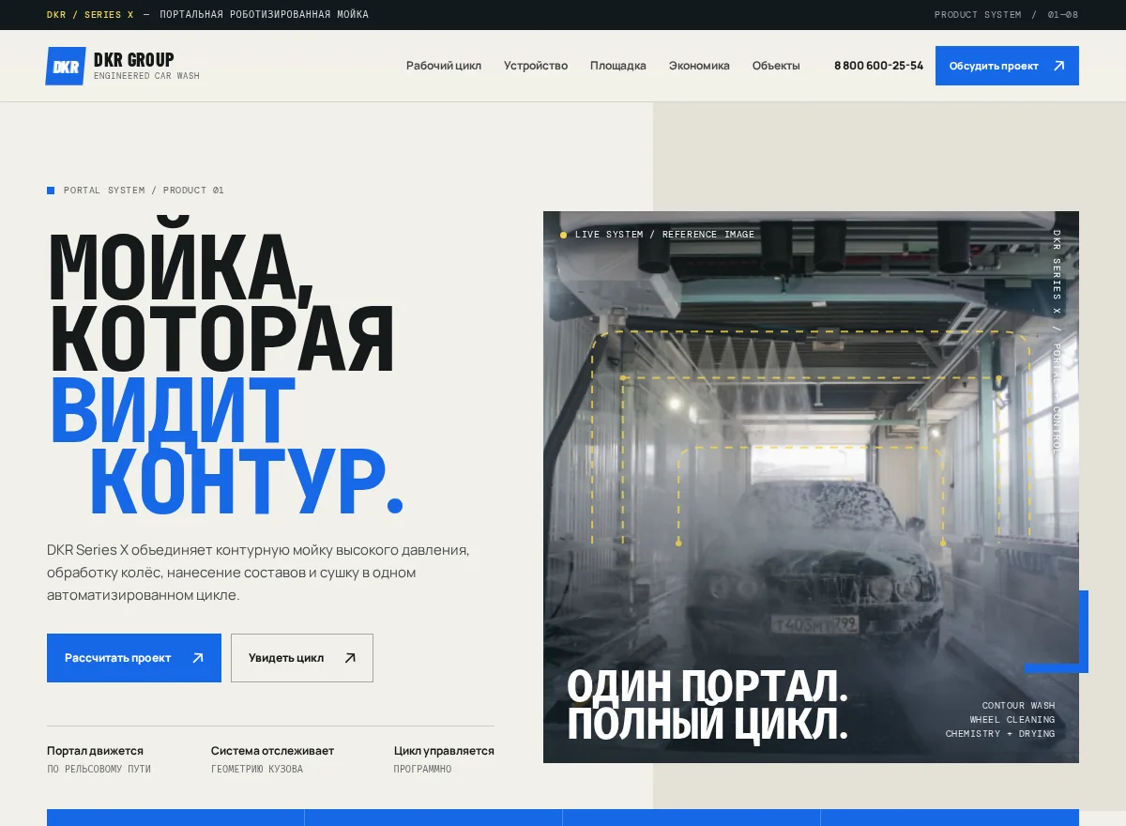Viewport: 1126px width, 826px height.
Task: Click the ГЕОМЕТРИЮ КУЗОВА caption
Action: tap(257, 770)
